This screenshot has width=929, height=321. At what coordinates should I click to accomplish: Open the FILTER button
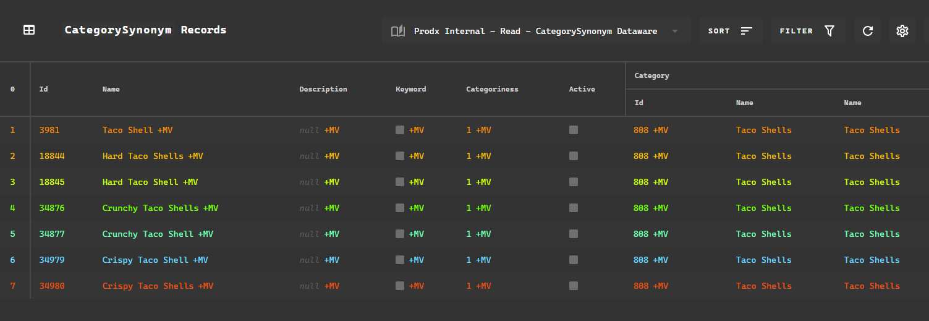pos(808,31)
